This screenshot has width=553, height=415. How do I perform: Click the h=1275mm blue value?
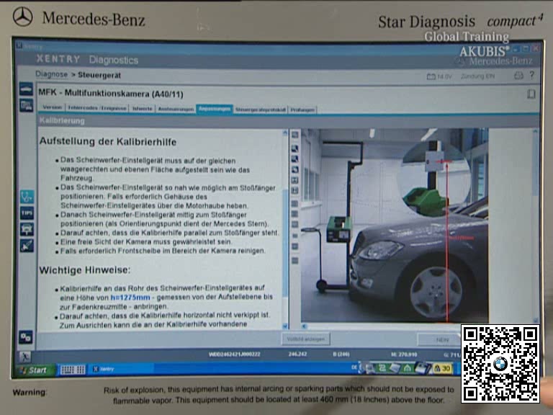pos(130,298)
